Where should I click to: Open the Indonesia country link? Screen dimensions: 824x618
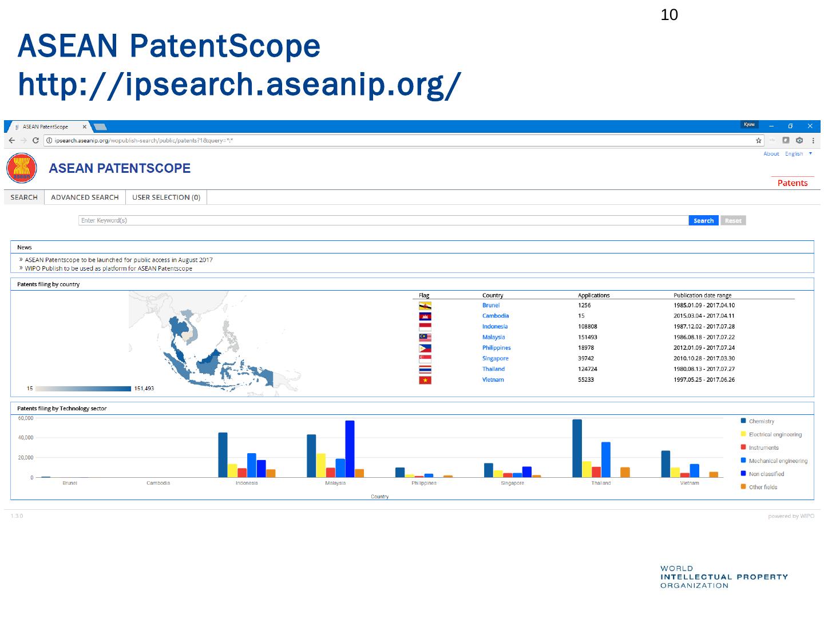[495, 326]
